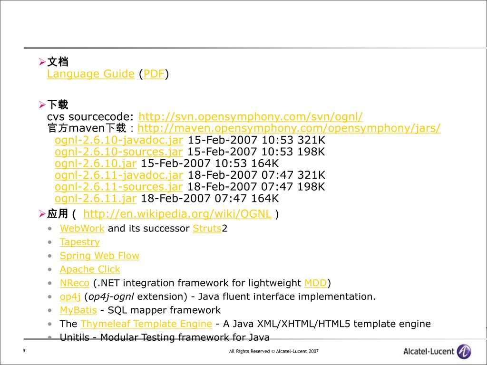This screenshot has height=365, width=487.
Task: Select the 应用 heading text
Action: [x=58, y=214]
